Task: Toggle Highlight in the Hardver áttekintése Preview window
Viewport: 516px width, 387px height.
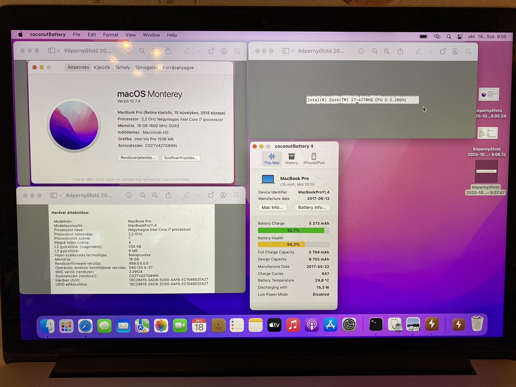Action: (186, 195)
